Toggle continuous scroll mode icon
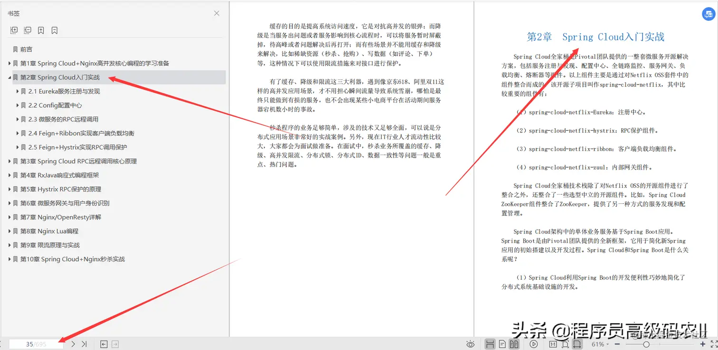 click(x=491, y=344)
